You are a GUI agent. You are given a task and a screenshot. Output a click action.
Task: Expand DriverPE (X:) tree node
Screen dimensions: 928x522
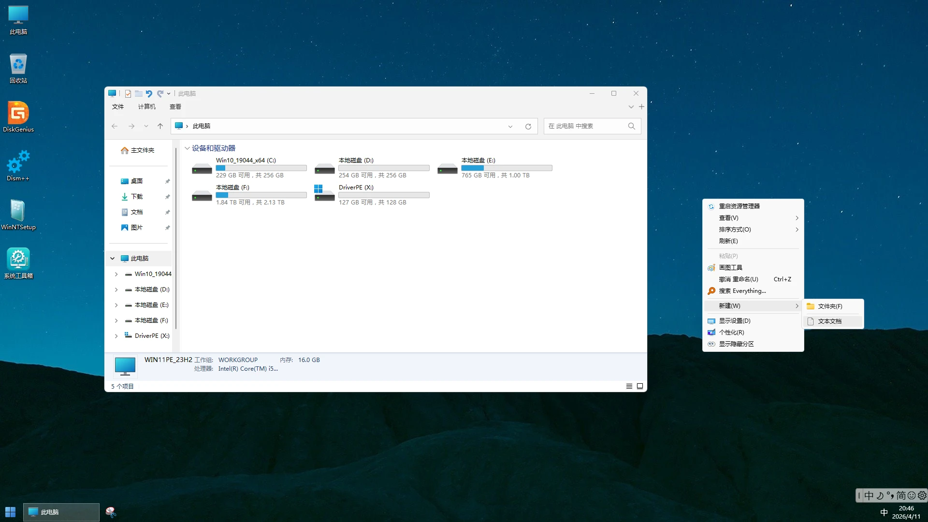(x=116, y=336)
